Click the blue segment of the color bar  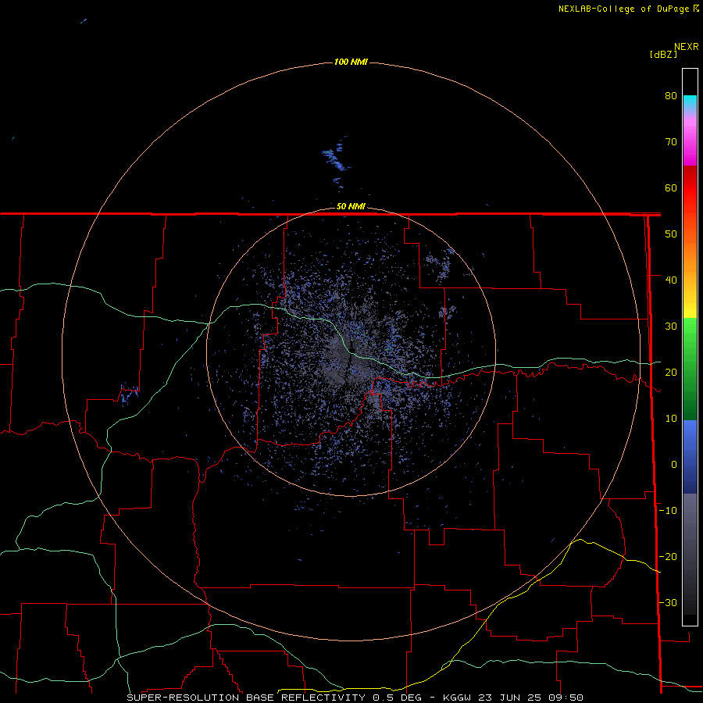coord(690,457)
